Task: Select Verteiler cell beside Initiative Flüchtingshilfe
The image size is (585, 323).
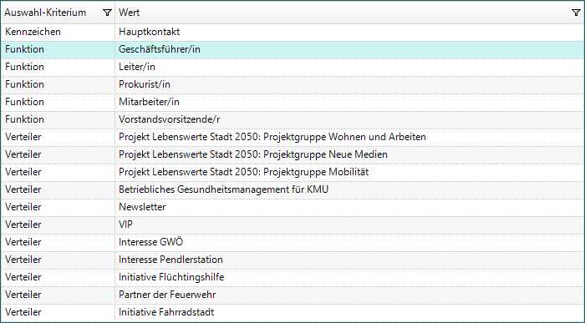Action: 58,277
